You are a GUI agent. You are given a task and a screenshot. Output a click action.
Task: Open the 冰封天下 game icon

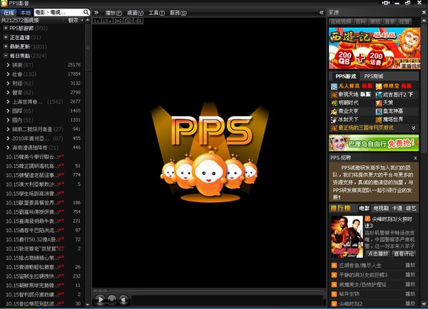pos(334,120)
